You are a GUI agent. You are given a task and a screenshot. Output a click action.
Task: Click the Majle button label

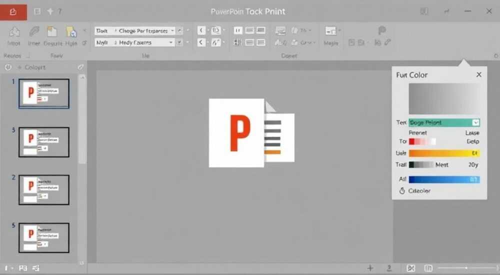click(330, 43)
